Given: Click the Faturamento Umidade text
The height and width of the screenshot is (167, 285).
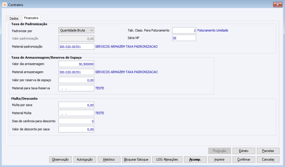Looking at the screenshot, I should 213,30.
